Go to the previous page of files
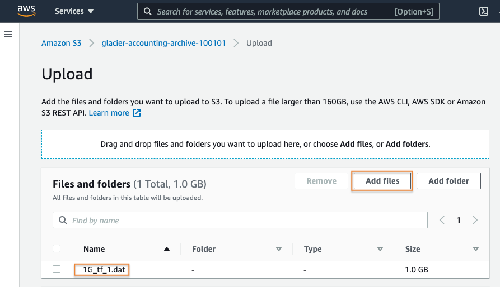Viewport: 500px width, 287px height. [x=442, y=220]
